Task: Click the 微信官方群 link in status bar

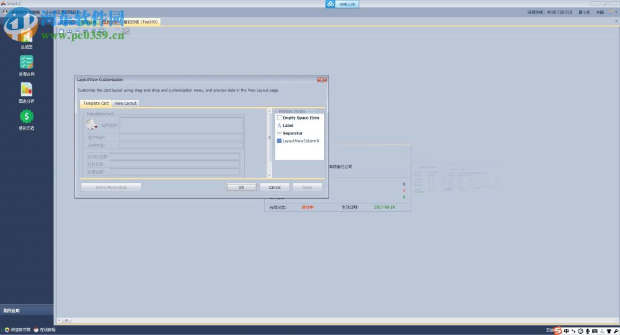Action: tap(20, 330)
